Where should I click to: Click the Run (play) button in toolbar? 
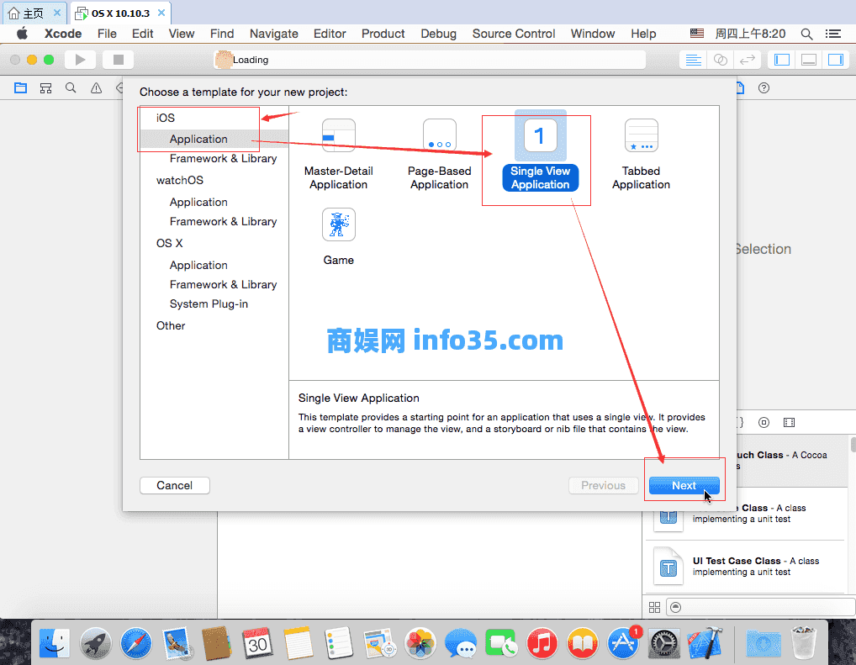[x=80, y=60]
